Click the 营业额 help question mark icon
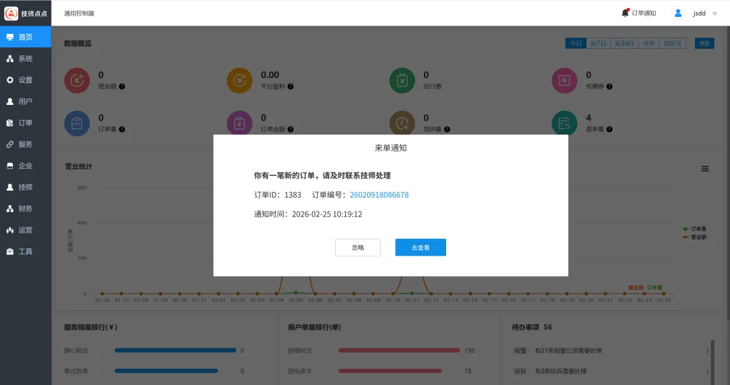Viewport: 730px width, 385px height. (x=122, y=87)
